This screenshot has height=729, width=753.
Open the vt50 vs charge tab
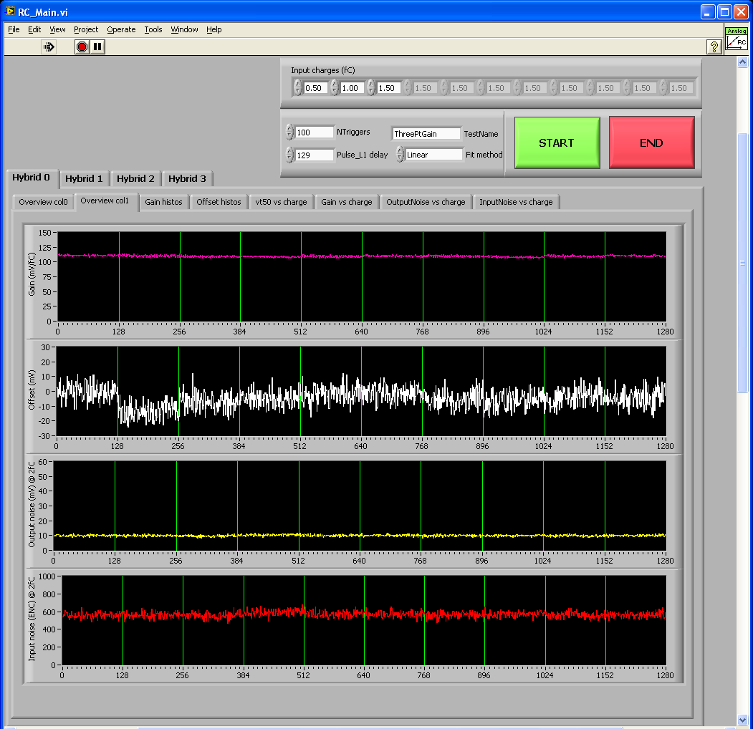(x=281, y=202)
